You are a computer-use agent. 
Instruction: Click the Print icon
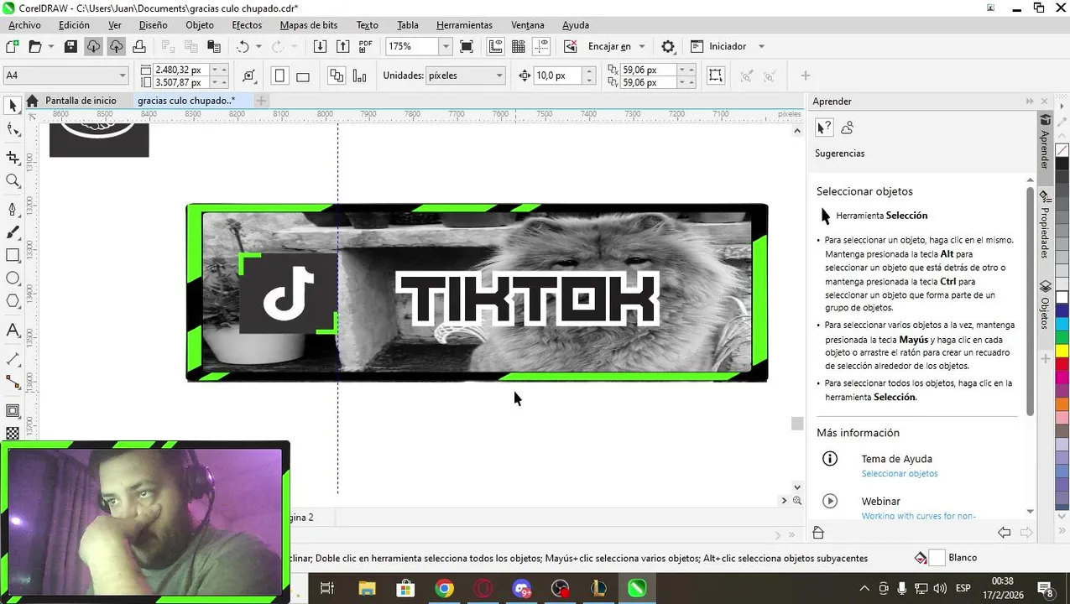(139, 47)
